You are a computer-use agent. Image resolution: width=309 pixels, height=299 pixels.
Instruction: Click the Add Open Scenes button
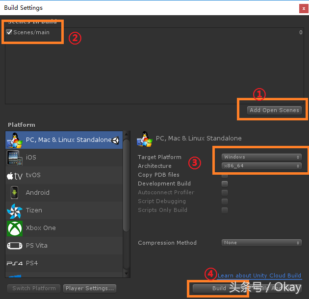pos(274,110)
